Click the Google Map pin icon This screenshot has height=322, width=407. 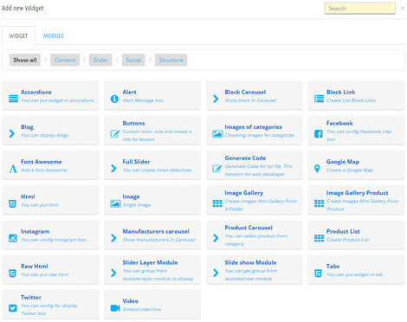(317, 169)
